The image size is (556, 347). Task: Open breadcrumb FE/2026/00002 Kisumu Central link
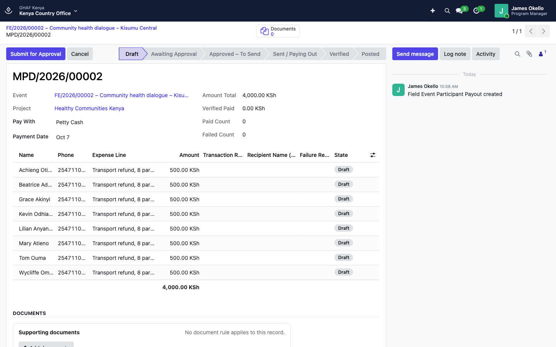(81, 28)
